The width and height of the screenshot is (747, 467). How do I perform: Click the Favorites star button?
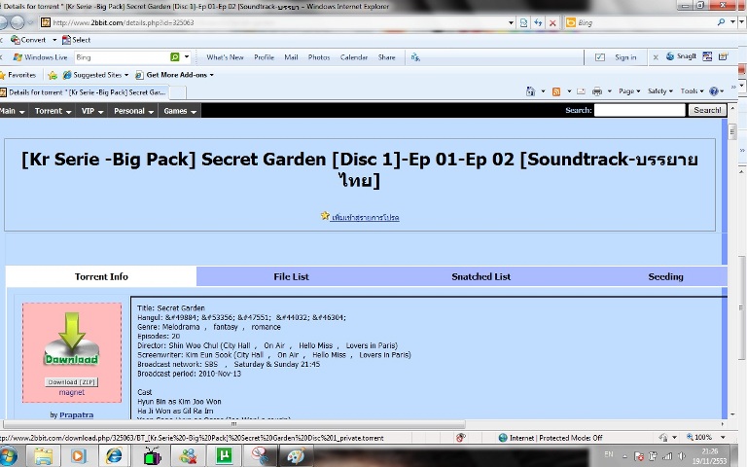tap(18, 75)
